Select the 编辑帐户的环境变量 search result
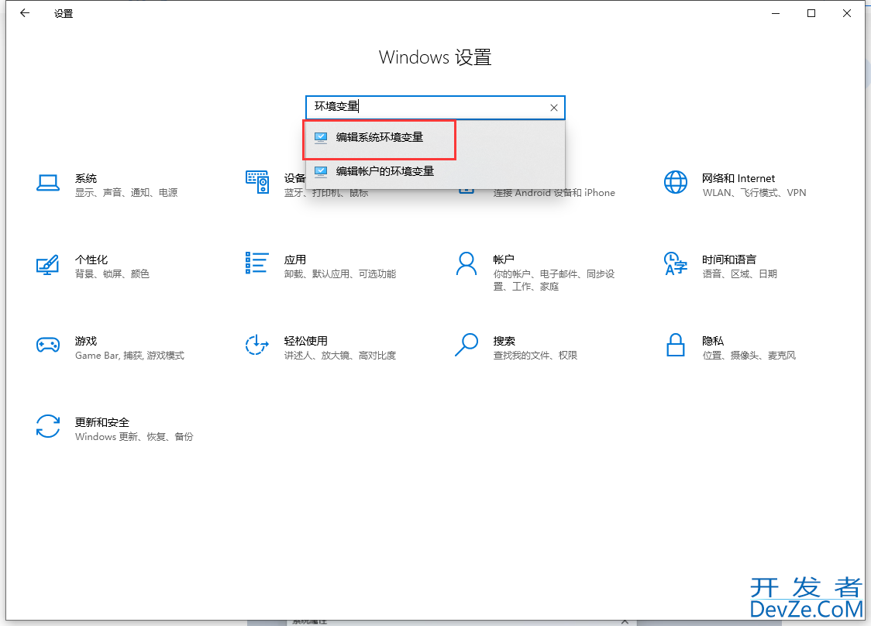 (x=435, y=172)
